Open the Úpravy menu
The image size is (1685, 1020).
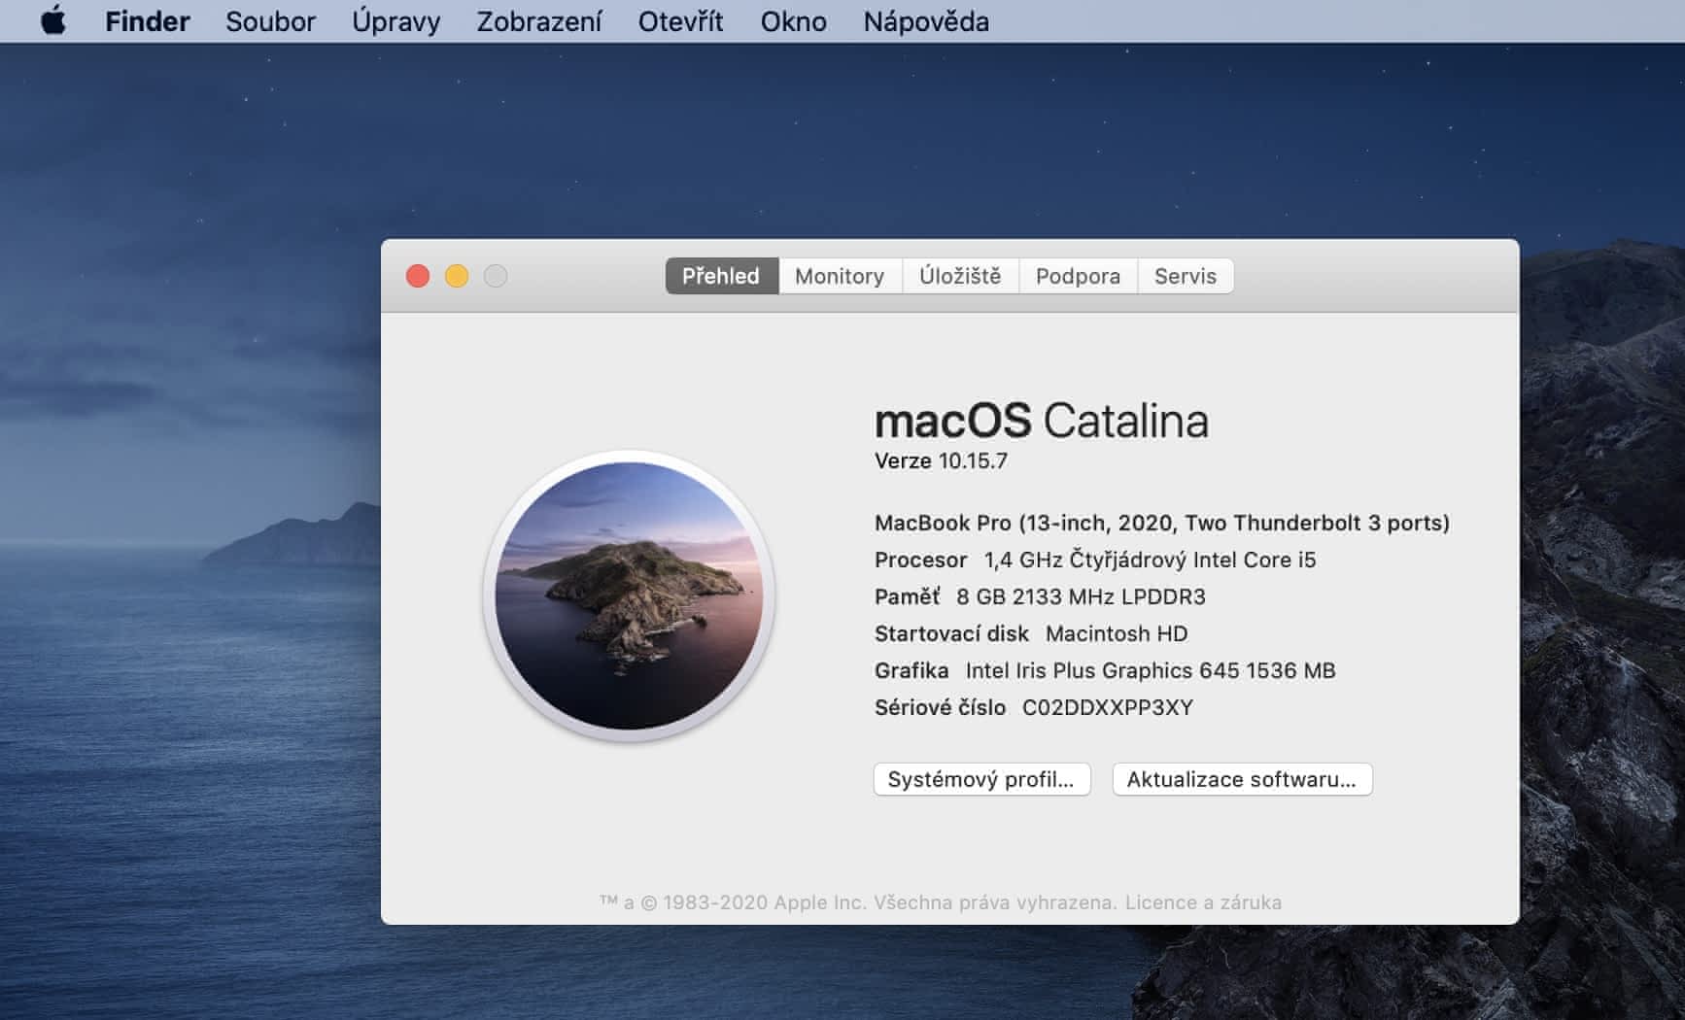click(x=395, y=21)
